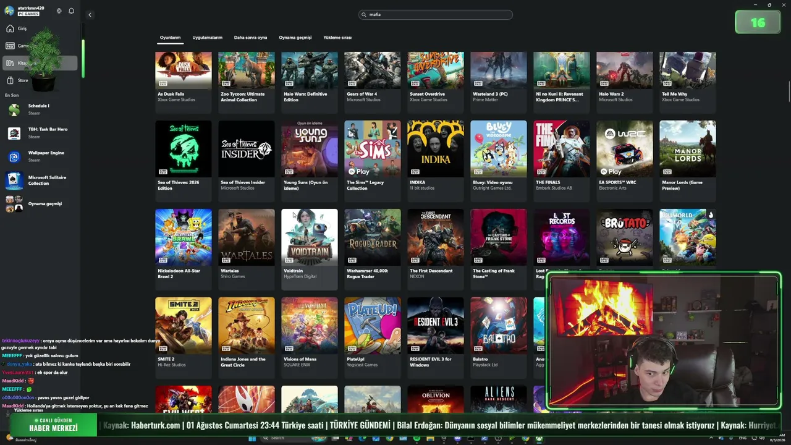The width and height of the screenshot is (791, 445).
Task: Open THE FINALS game card
Action: point(562,161)
